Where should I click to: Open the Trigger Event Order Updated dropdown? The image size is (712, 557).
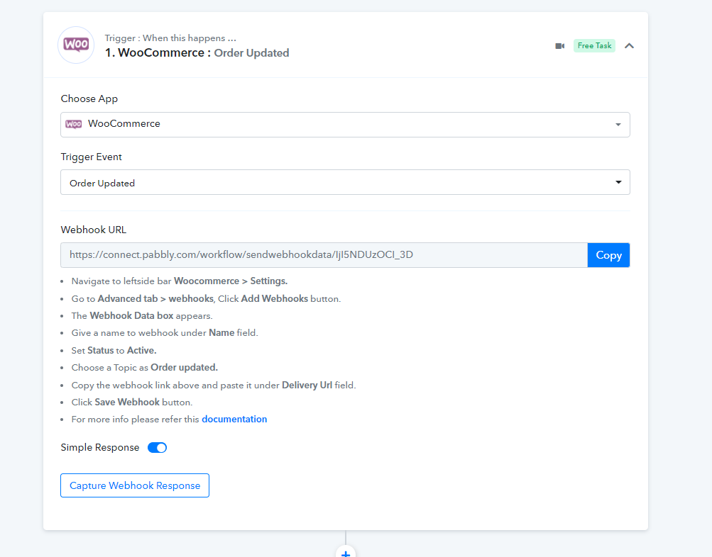(x=345, y=182)
